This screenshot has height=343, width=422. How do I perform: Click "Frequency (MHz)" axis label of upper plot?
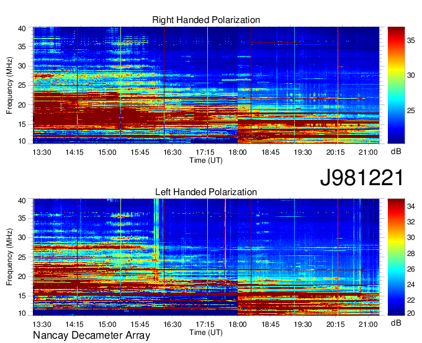click(x=9, y=85)
